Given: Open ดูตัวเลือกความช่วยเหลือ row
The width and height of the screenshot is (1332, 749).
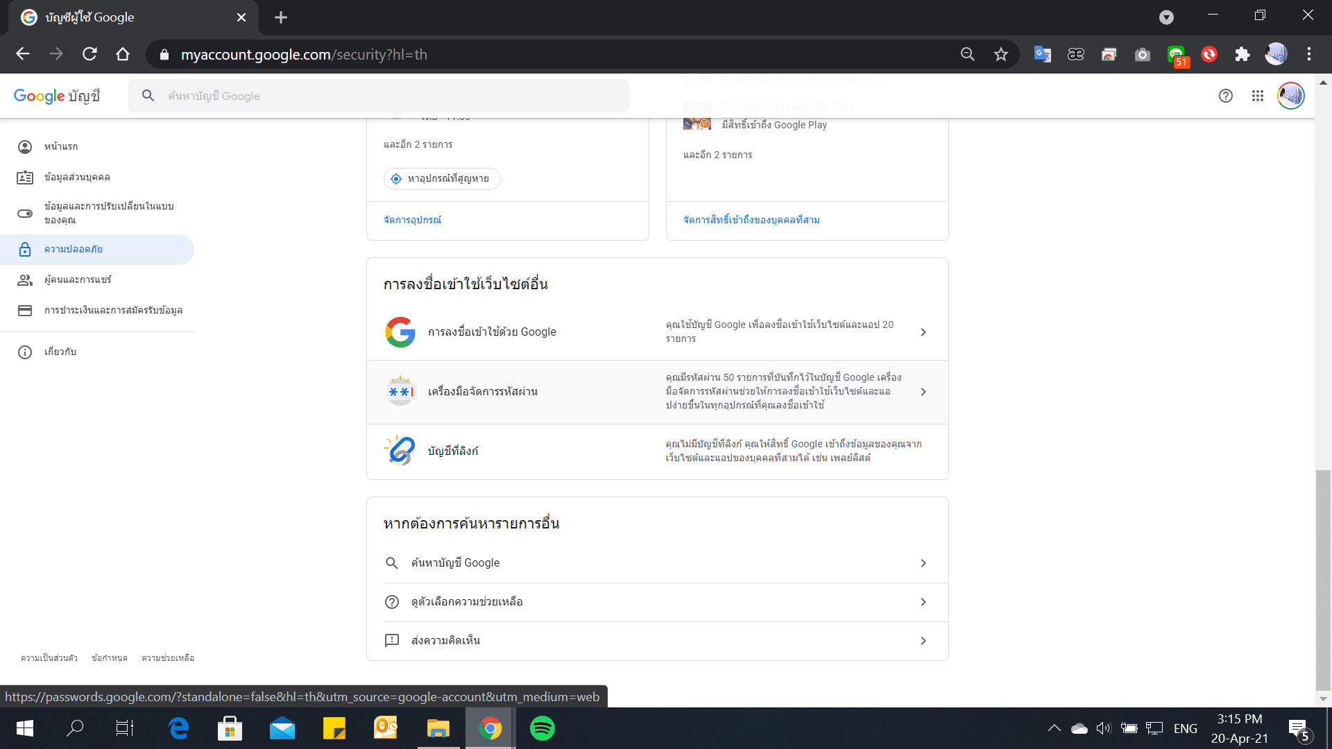Looking at the screenshot, I should coord(657,602).
